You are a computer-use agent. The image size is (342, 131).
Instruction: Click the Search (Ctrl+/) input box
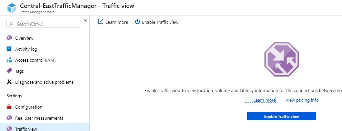[x=44, y=24]
